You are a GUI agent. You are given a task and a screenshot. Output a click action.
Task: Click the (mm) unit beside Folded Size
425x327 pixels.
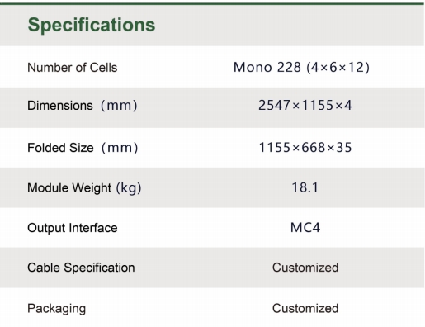point(120,148)
